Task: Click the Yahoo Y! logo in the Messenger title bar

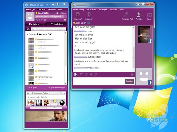Action: coord(27,5)
